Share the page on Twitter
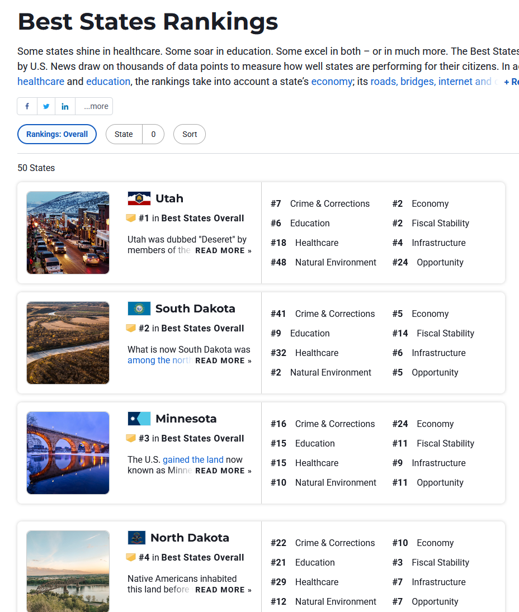This screenshot has width=519, height=612. 46,106
